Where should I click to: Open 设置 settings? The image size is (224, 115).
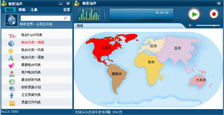point(66,10)
